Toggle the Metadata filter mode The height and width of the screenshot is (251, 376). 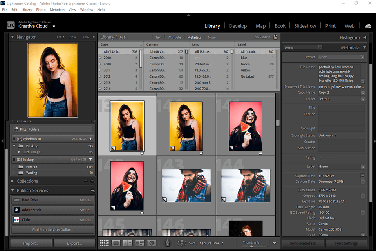pyautogui.click(x=194, y=38)
